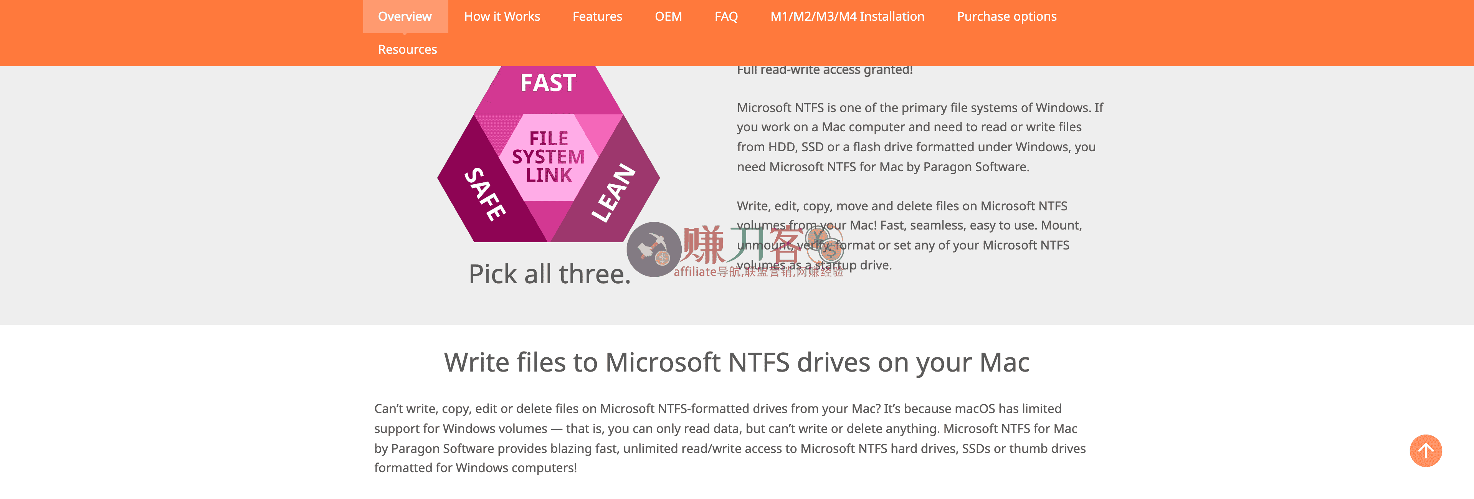Click the 'Write files to Microsoft NTFS' heading
Screen dimensions: 1474x499
[x=737, y=362]
